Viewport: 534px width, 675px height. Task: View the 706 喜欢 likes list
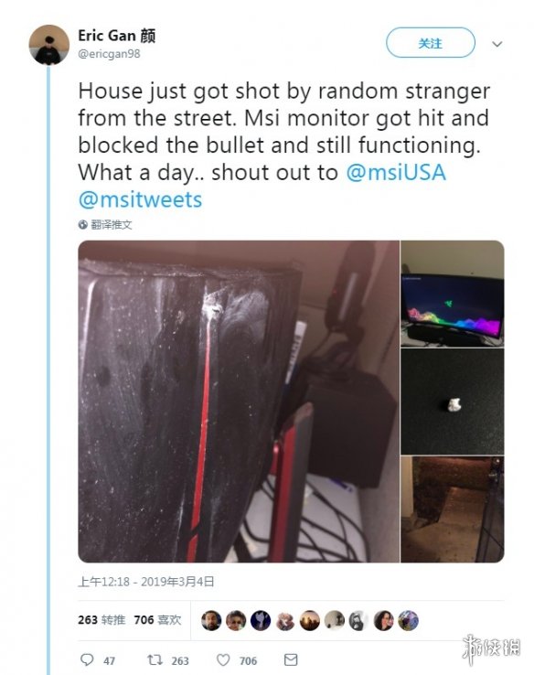(x=157, y=619)
